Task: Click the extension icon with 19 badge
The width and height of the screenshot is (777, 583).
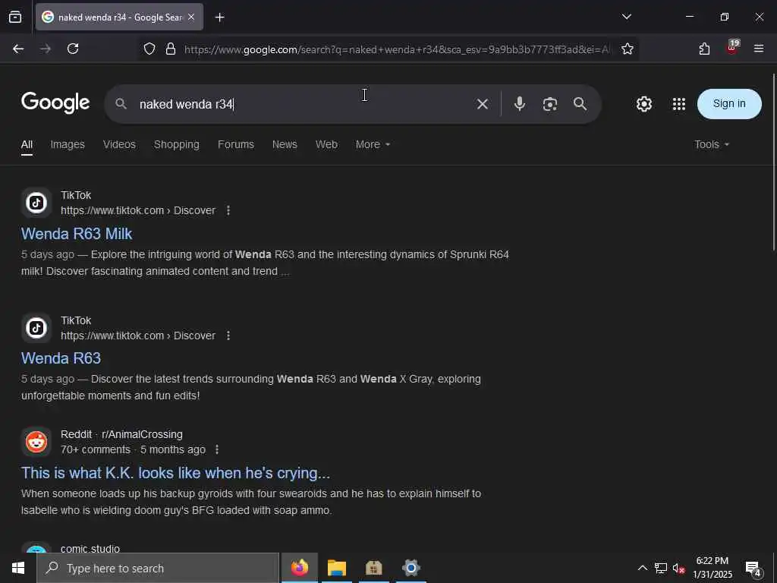Action: tap(732, 48)
